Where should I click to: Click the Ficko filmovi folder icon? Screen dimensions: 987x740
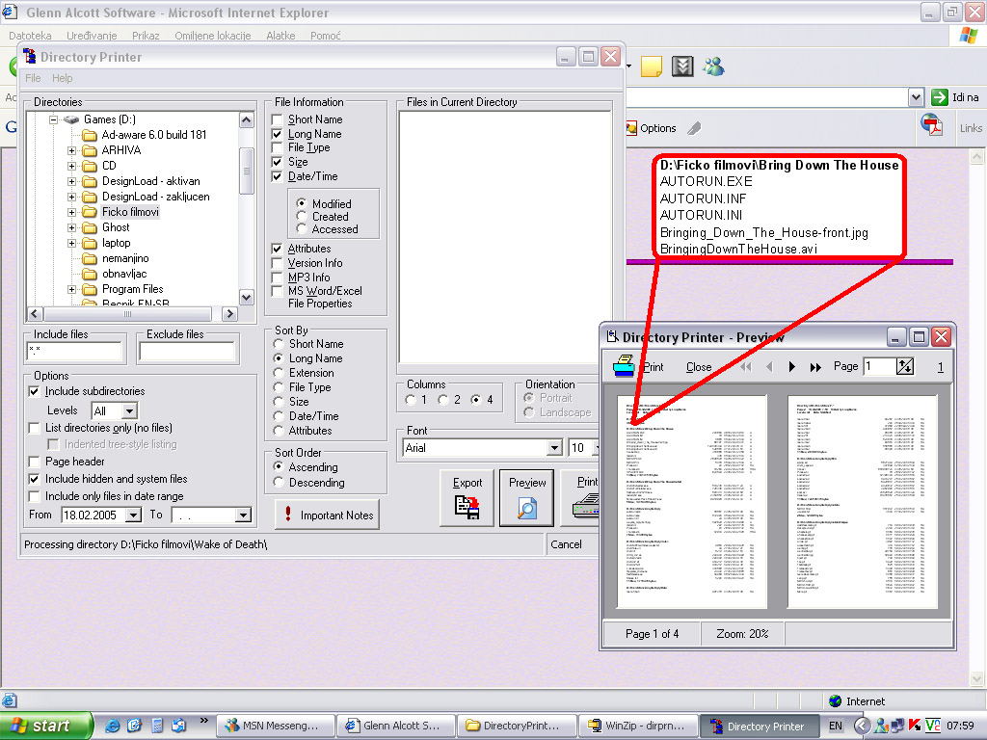pos(90,212)
